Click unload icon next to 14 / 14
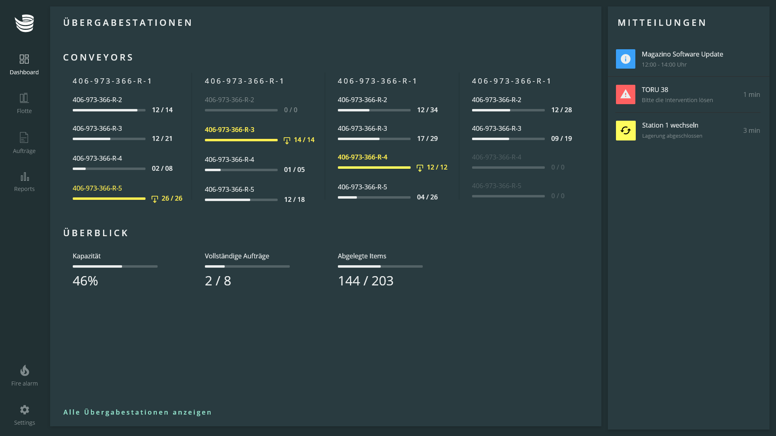The height and width of the screenshot is (436, 776). [x=287, y=140]
